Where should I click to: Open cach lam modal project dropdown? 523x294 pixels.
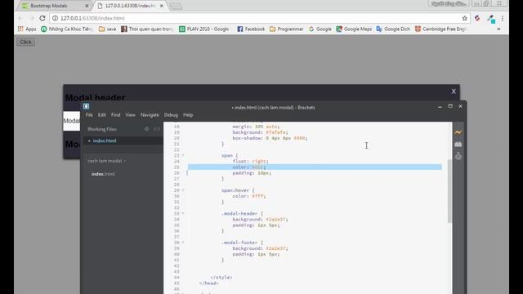pyautogui.click(x=106, y=161)
